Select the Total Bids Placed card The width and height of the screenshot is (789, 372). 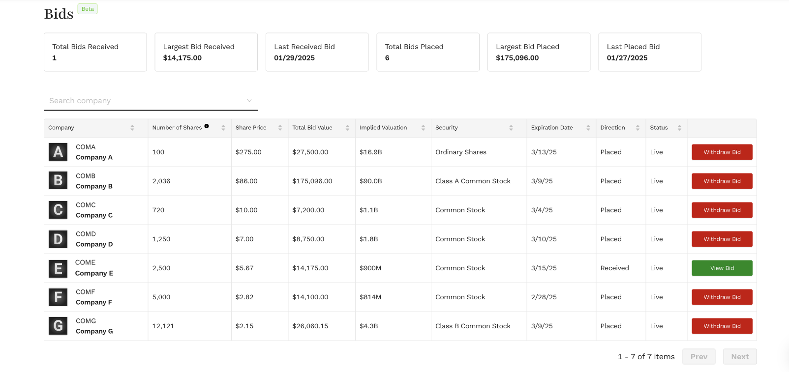click(428, 52)
